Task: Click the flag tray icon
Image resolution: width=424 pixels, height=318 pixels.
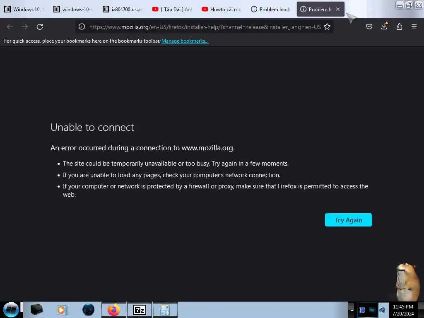Action: click(x=362, y=310)
